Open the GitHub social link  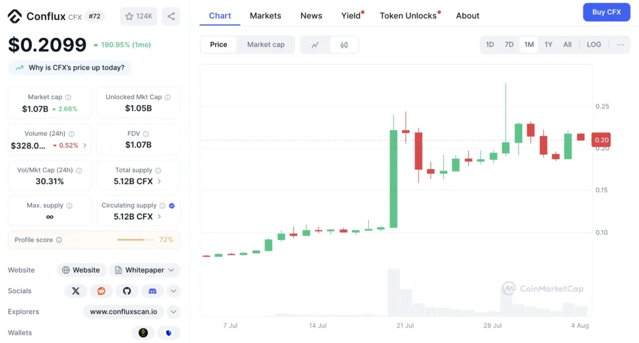click(127, 291)
